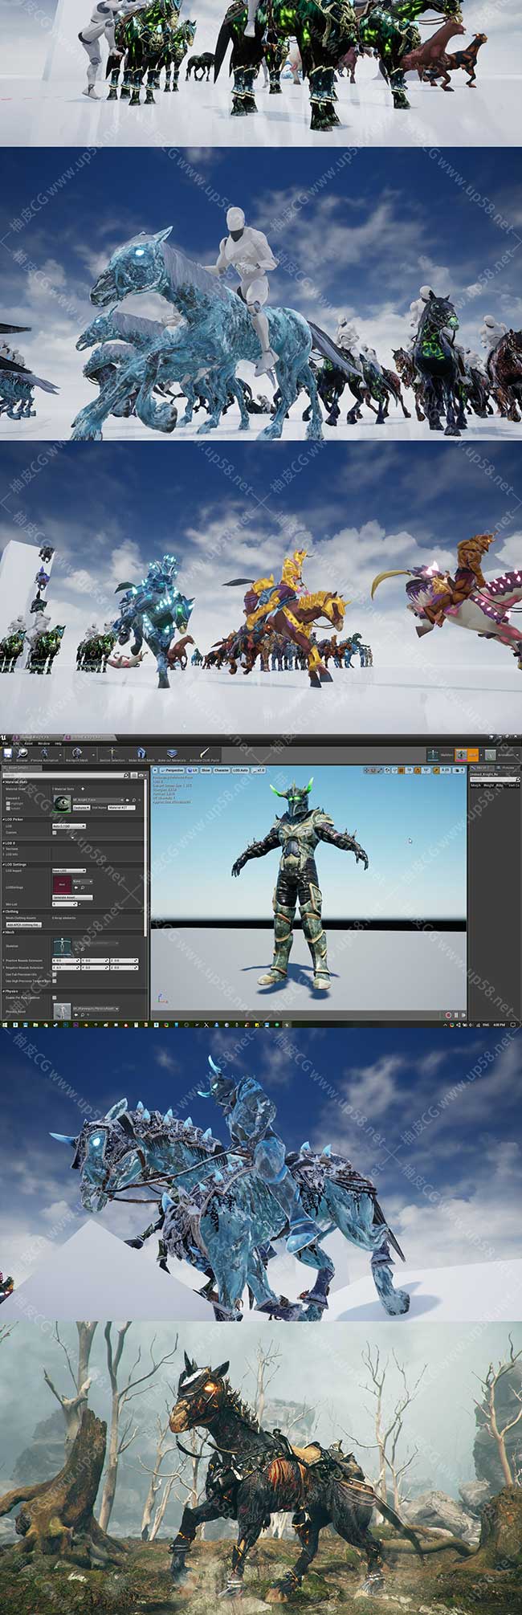Open the Window menu

coord(43,744)
